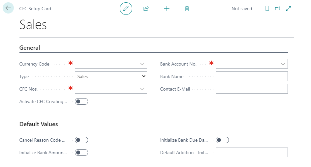Delete record using trash icon
Viewport: 311px width, 167px height.
click(x=187, y=9)
